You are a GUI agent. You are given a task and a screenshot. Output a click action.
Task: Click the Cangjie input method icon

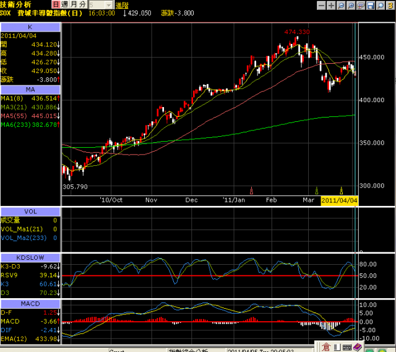pos(326,347)
